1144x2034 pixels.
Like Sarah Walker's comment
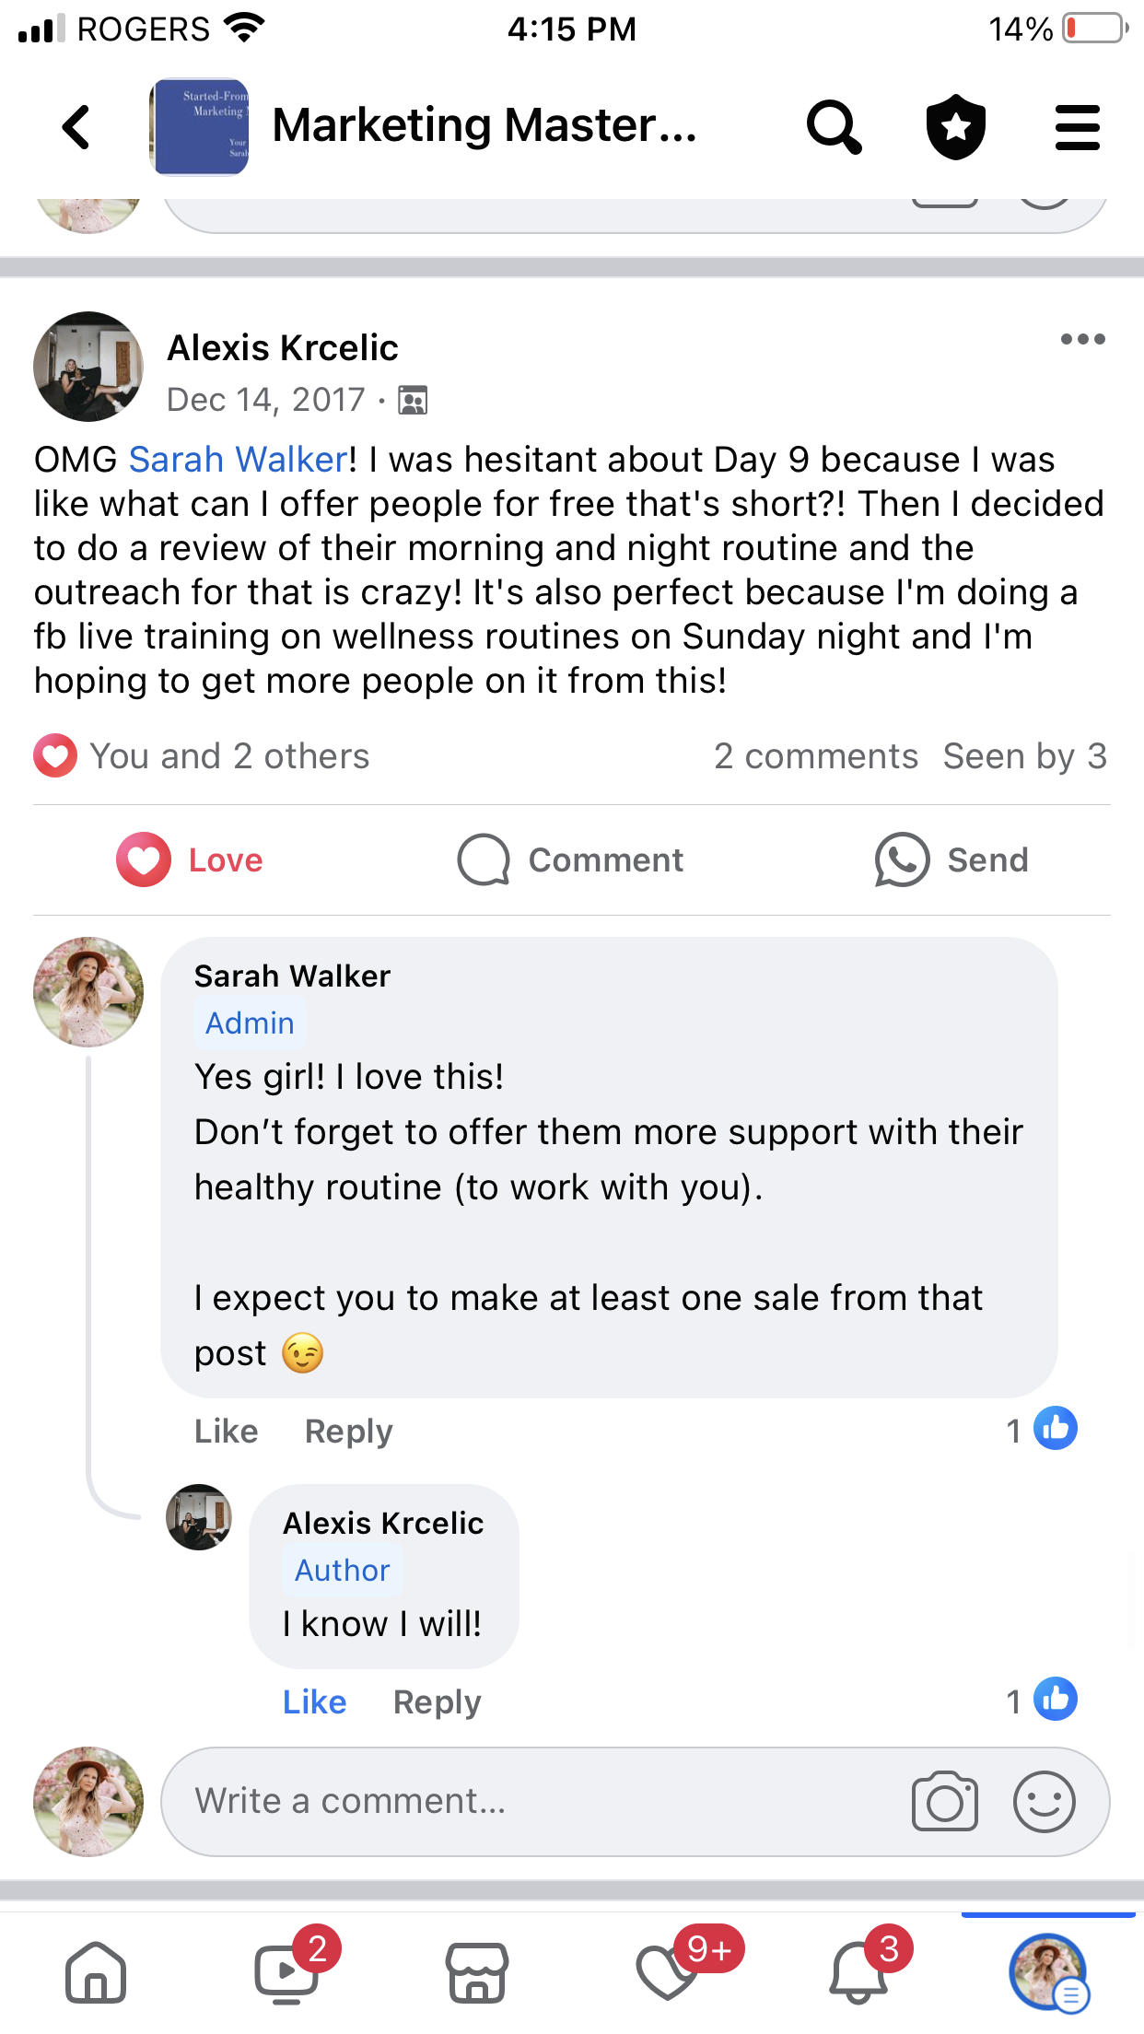[226, 1431]
